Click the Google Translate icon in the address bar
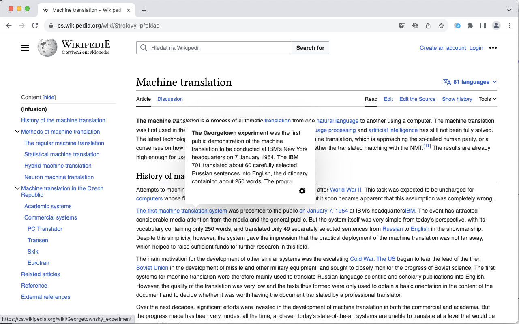Screen dimensions: 519x324 pyautogui.click(x=402, y=25)
